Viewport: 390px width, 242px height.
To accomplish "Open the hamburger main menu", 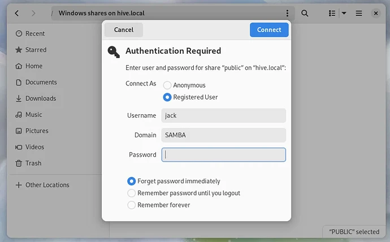I will 359,13.
